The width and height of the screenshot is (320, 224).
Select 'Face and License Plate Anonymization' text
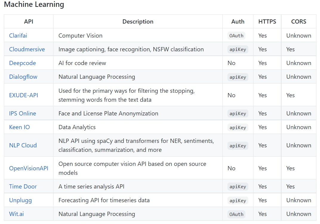pyautogui.click(x=108, y=113)
